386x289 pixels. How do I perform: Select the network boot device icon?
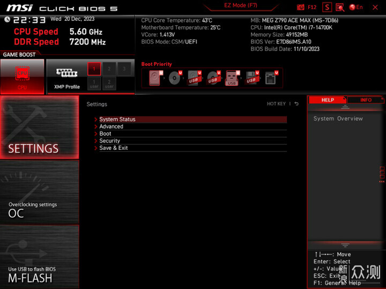[271, 78]
